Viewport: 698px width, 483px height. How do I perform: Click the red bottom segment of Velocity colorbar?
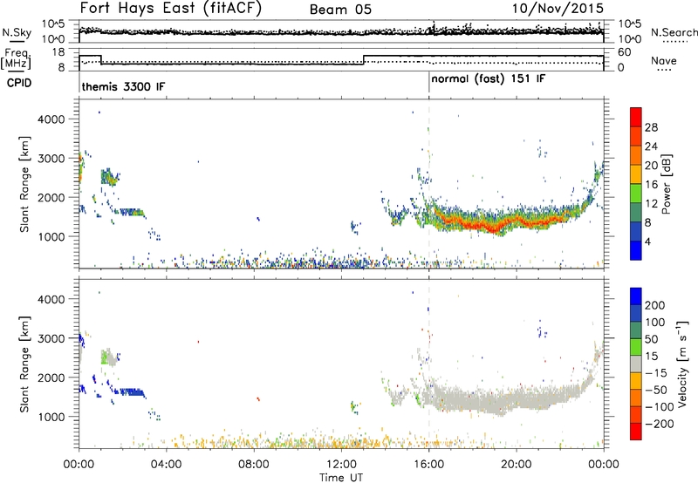point(636,432)
